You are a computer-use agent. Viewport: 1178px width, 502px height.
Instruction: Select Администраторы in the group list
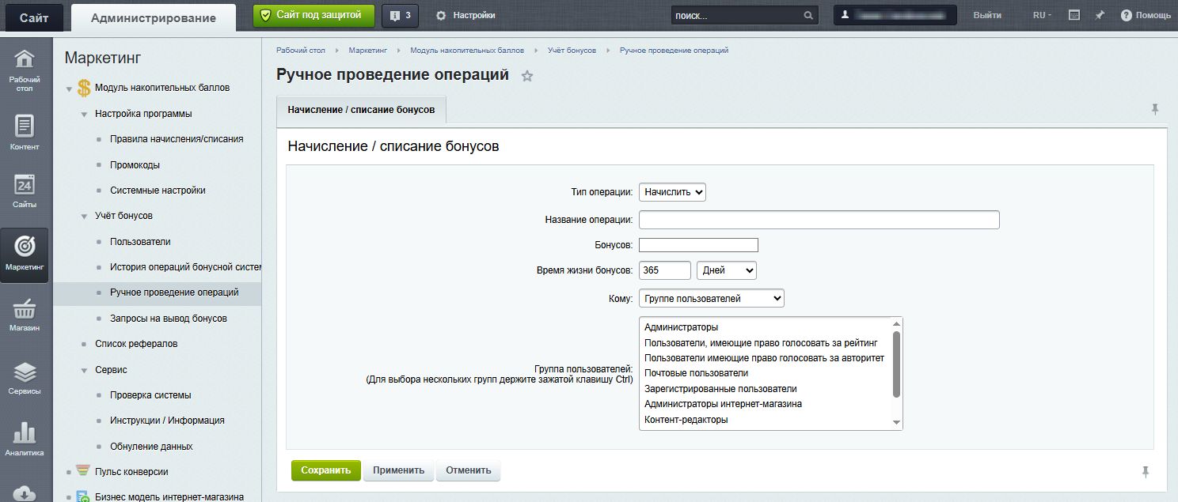[681, 327]
